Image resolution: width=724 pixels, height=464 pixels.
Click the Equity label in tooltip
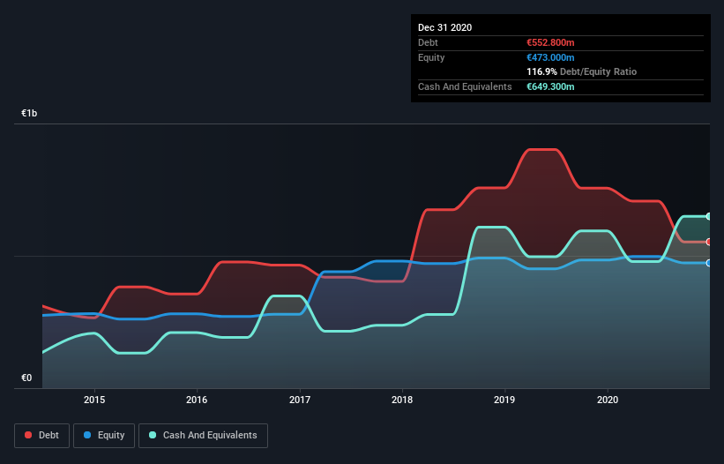point(431,57)
